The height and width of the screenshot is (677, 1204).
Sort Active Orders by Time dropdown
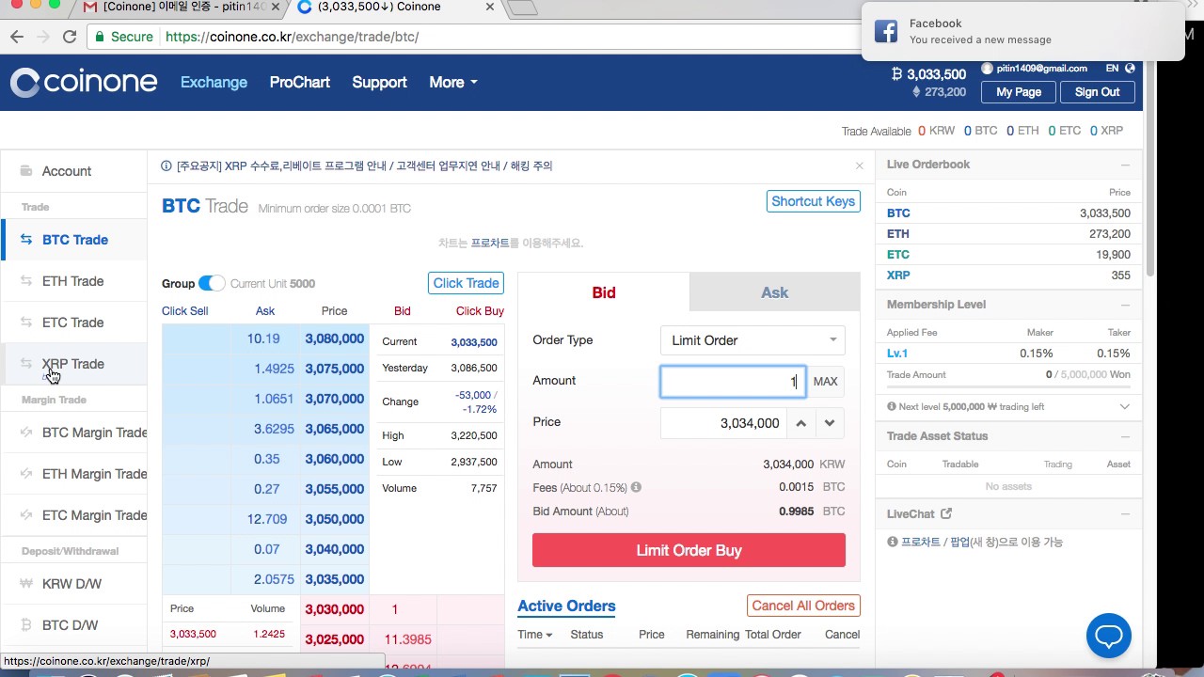pyautogui.click(x=534, y=635)
